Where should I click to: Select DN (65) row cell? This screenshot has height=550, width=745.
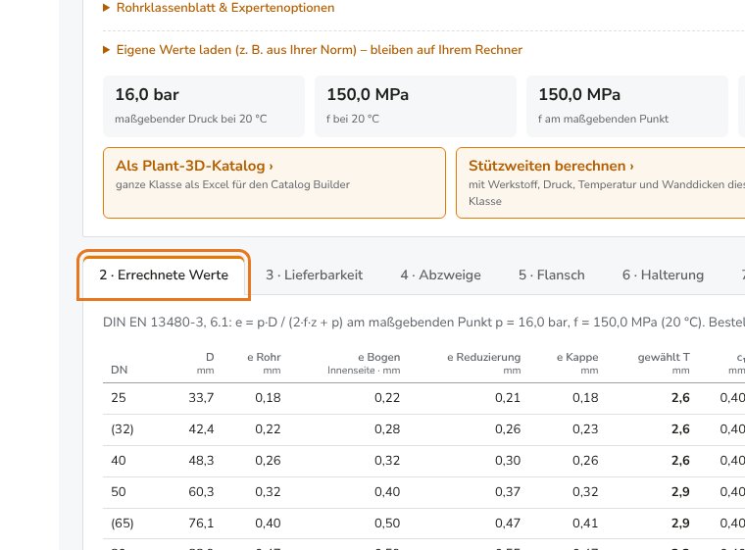pos(123,523)
